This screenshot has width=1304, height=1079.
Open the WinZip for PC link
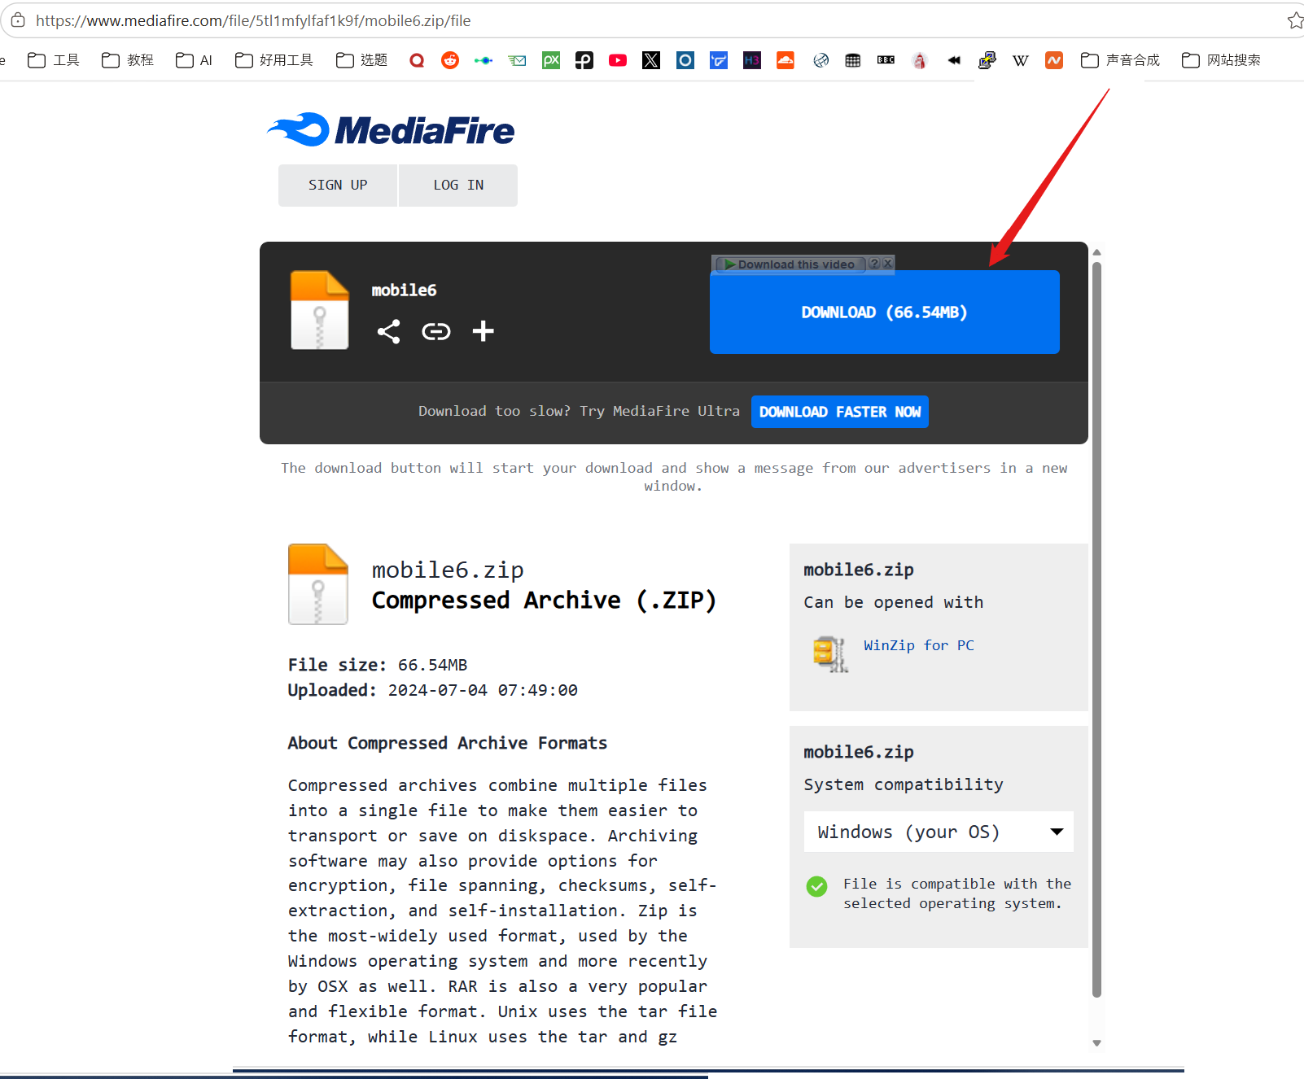919,645
